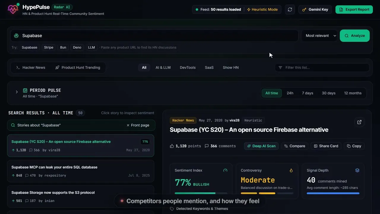Expand the PERIOD PULSE section chevron
This screenshot has height=214, width=380.
click(17, 92)
